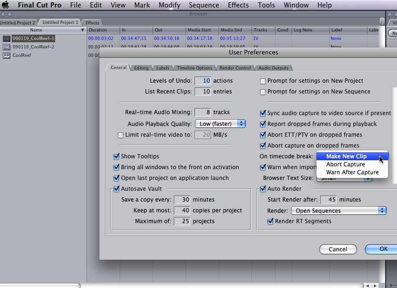Uncheck the Warn when importing checkbox
Screen dimensions: 397x288
(x=263, y=168)
